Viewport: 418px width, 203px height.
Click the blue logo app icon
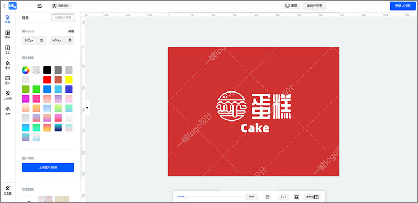(x=12, y=6)
